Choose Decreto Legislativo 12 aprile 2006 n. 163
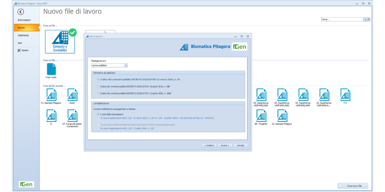The image size is (385, 192). 98,93
